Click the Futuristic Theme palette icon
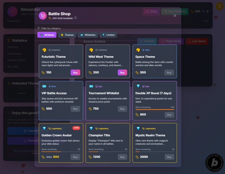The width and height of the screenshot is (225, 174). click(x=44, y=50)
